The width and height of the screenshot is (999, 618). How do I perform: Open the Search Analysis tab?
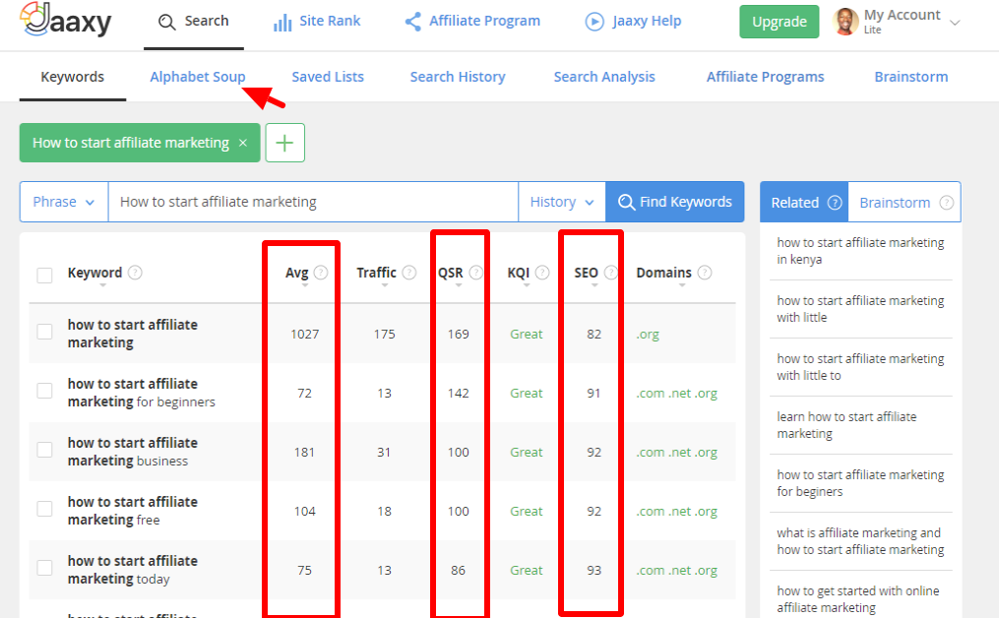[604, 77]
